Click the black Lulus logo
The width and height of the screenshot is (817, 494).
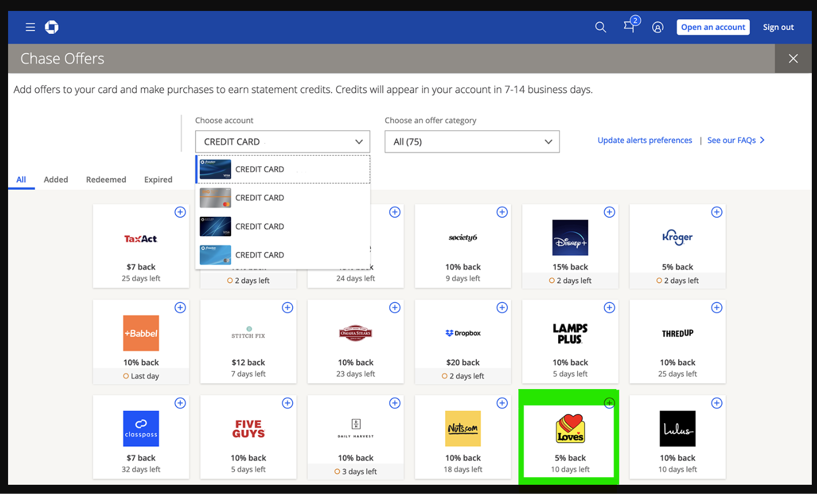pyautogui.click(x=677, y=429)
